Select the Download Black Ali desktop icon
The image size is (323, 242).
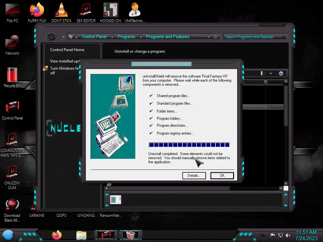tap(12, 210)
